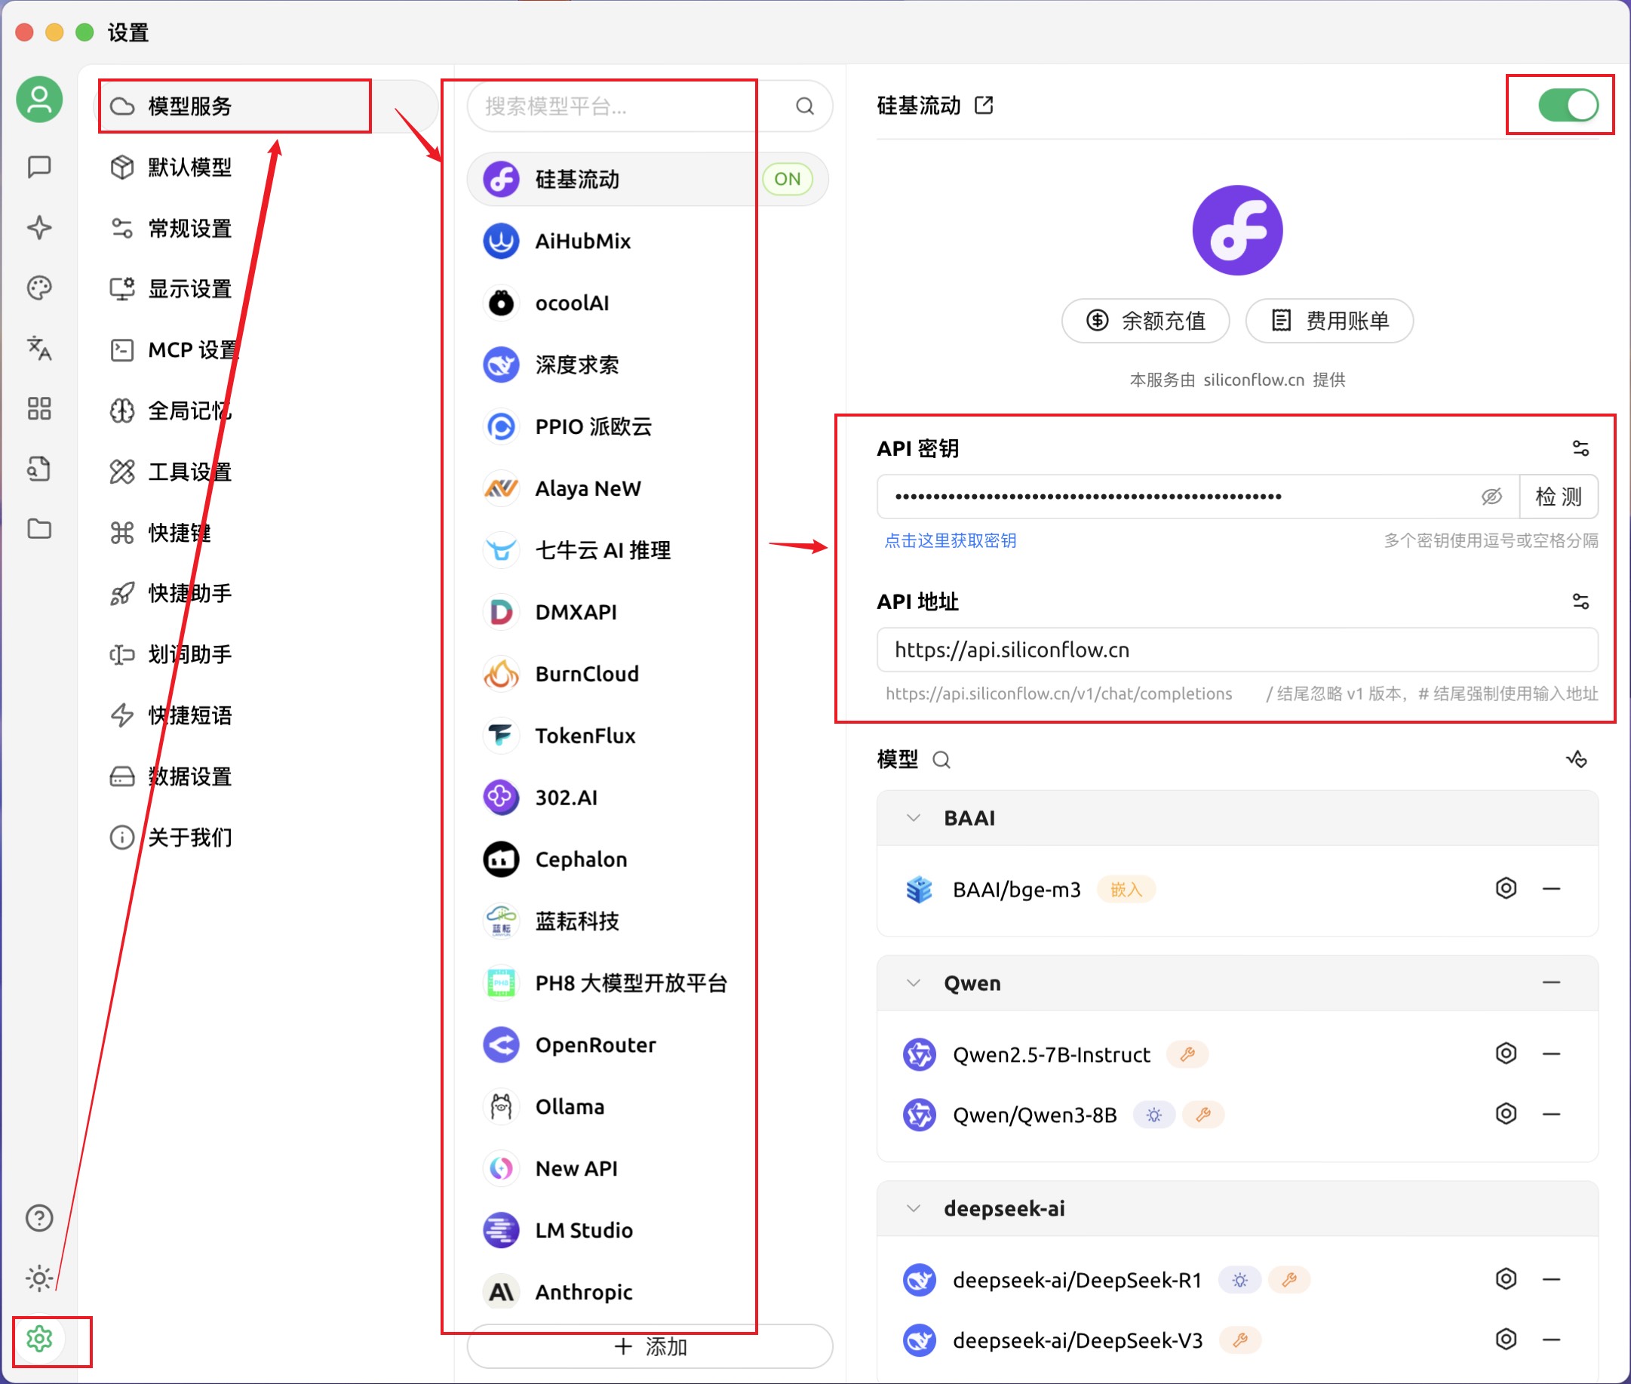Follow the 点击这里获取密钥 link

[x=950, y=540]
